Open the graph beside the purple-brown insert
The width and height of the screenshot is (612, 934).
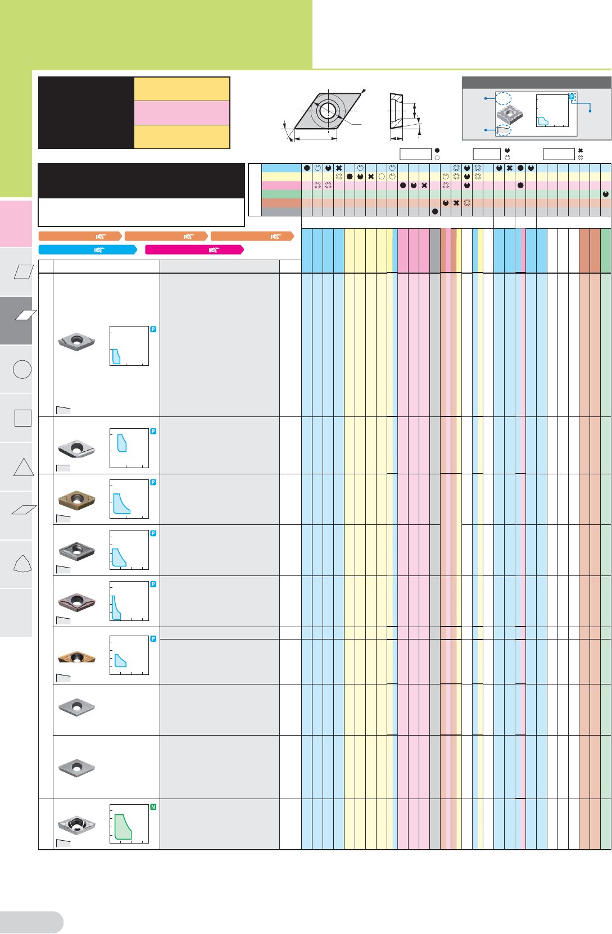click(x=129, y=601)
